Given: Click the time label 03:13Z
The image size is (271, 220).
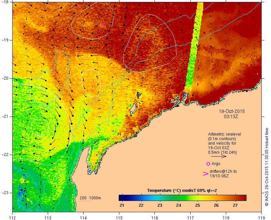Looking at the screenshot, I should 231,116.
